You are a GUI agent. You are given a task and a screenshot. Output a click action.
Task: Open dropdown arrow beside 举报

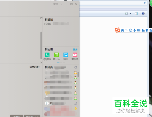(x=61, y=4)
